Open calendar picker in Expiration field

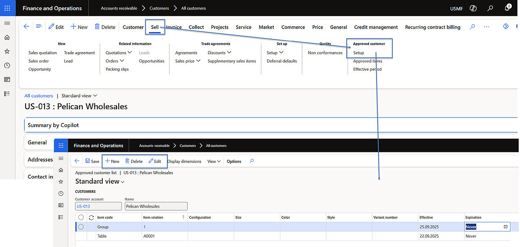[505, 227]
